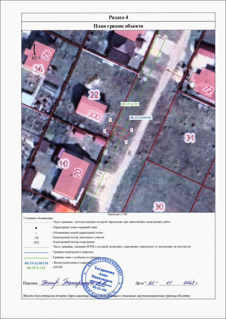Select boundary point marker 1 on map

(x=111, y=120)
